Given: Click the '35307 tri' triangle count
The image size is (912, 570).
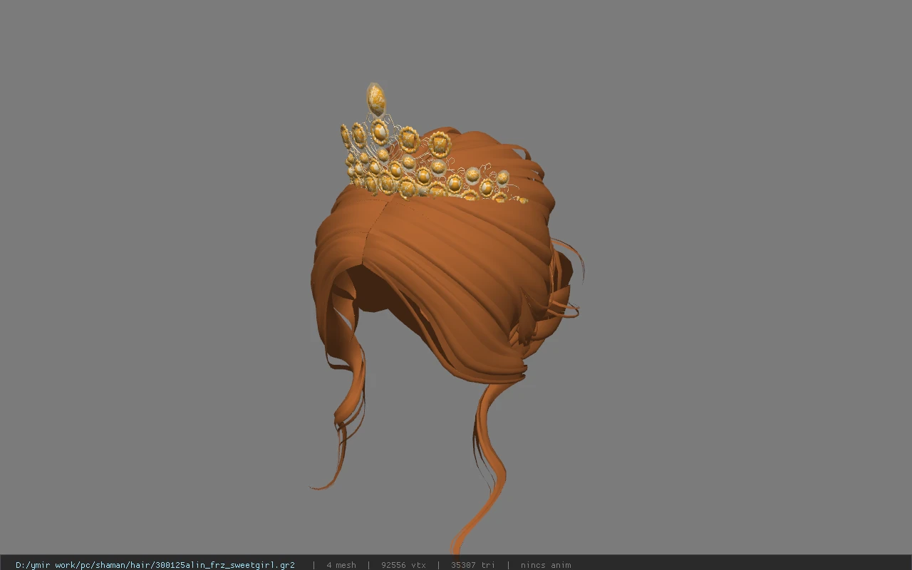Looking at the screenshot, I should pyautogui.click(x=472, y=565).
